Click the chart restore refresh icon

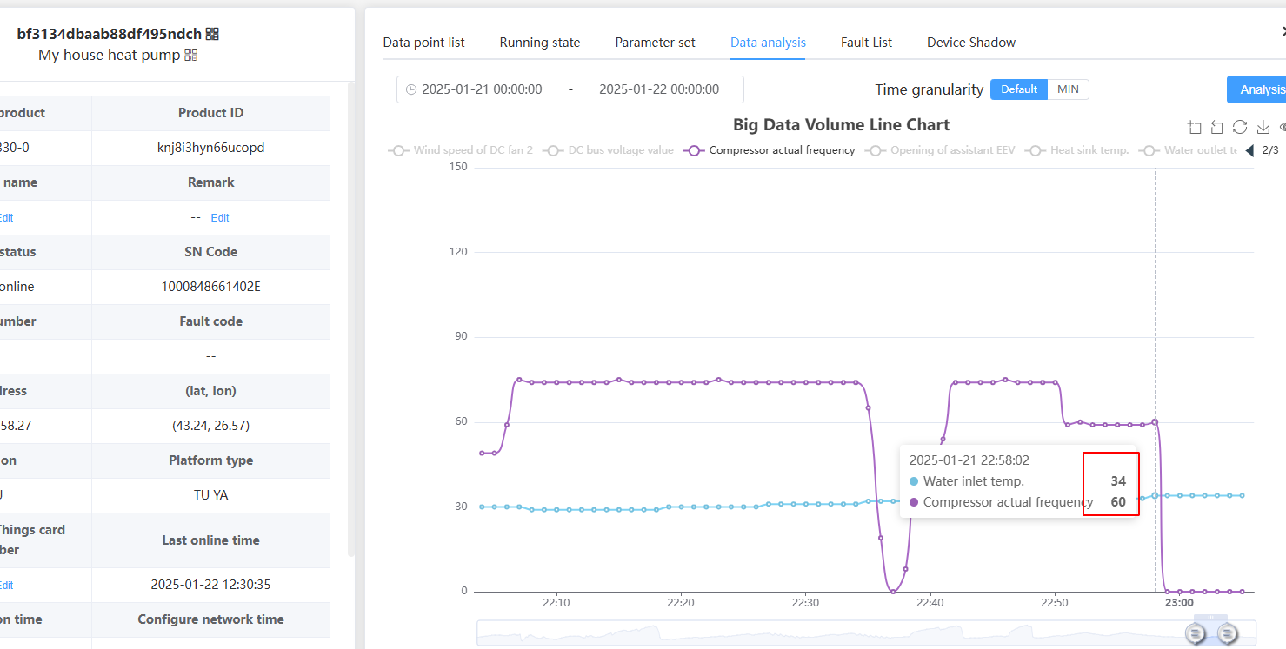tap(1240, 128)
